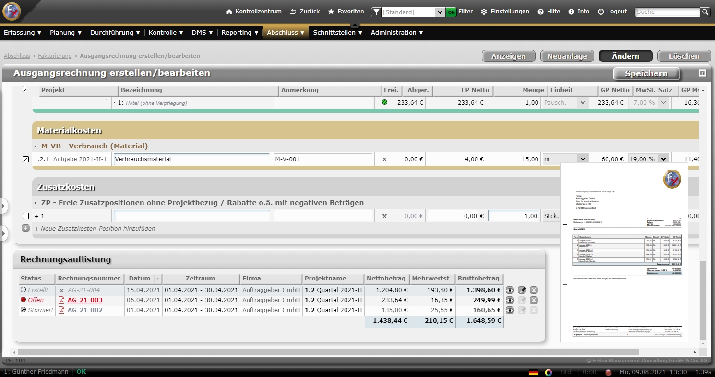The width and height of the screenshot is (715, 377).
Task: Open the AG-21-003 invoice link
Action: pos(85,300)
